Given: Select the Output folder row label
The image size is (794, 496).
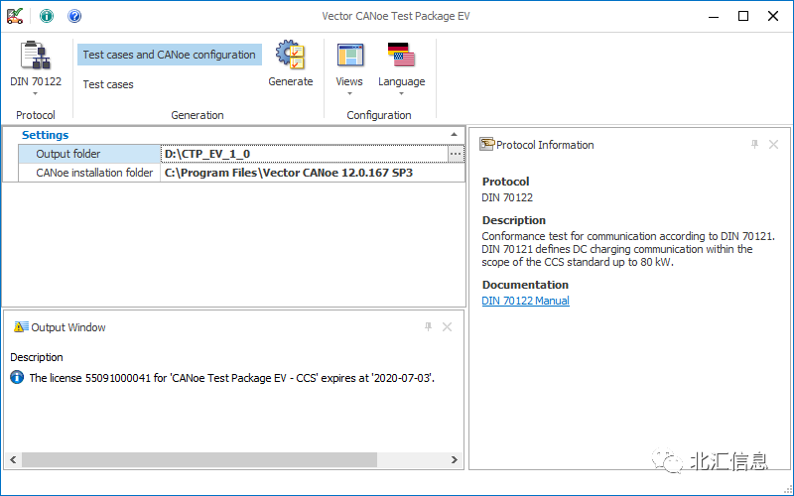Looking at the screenshot, I should (x=89, y=154).
